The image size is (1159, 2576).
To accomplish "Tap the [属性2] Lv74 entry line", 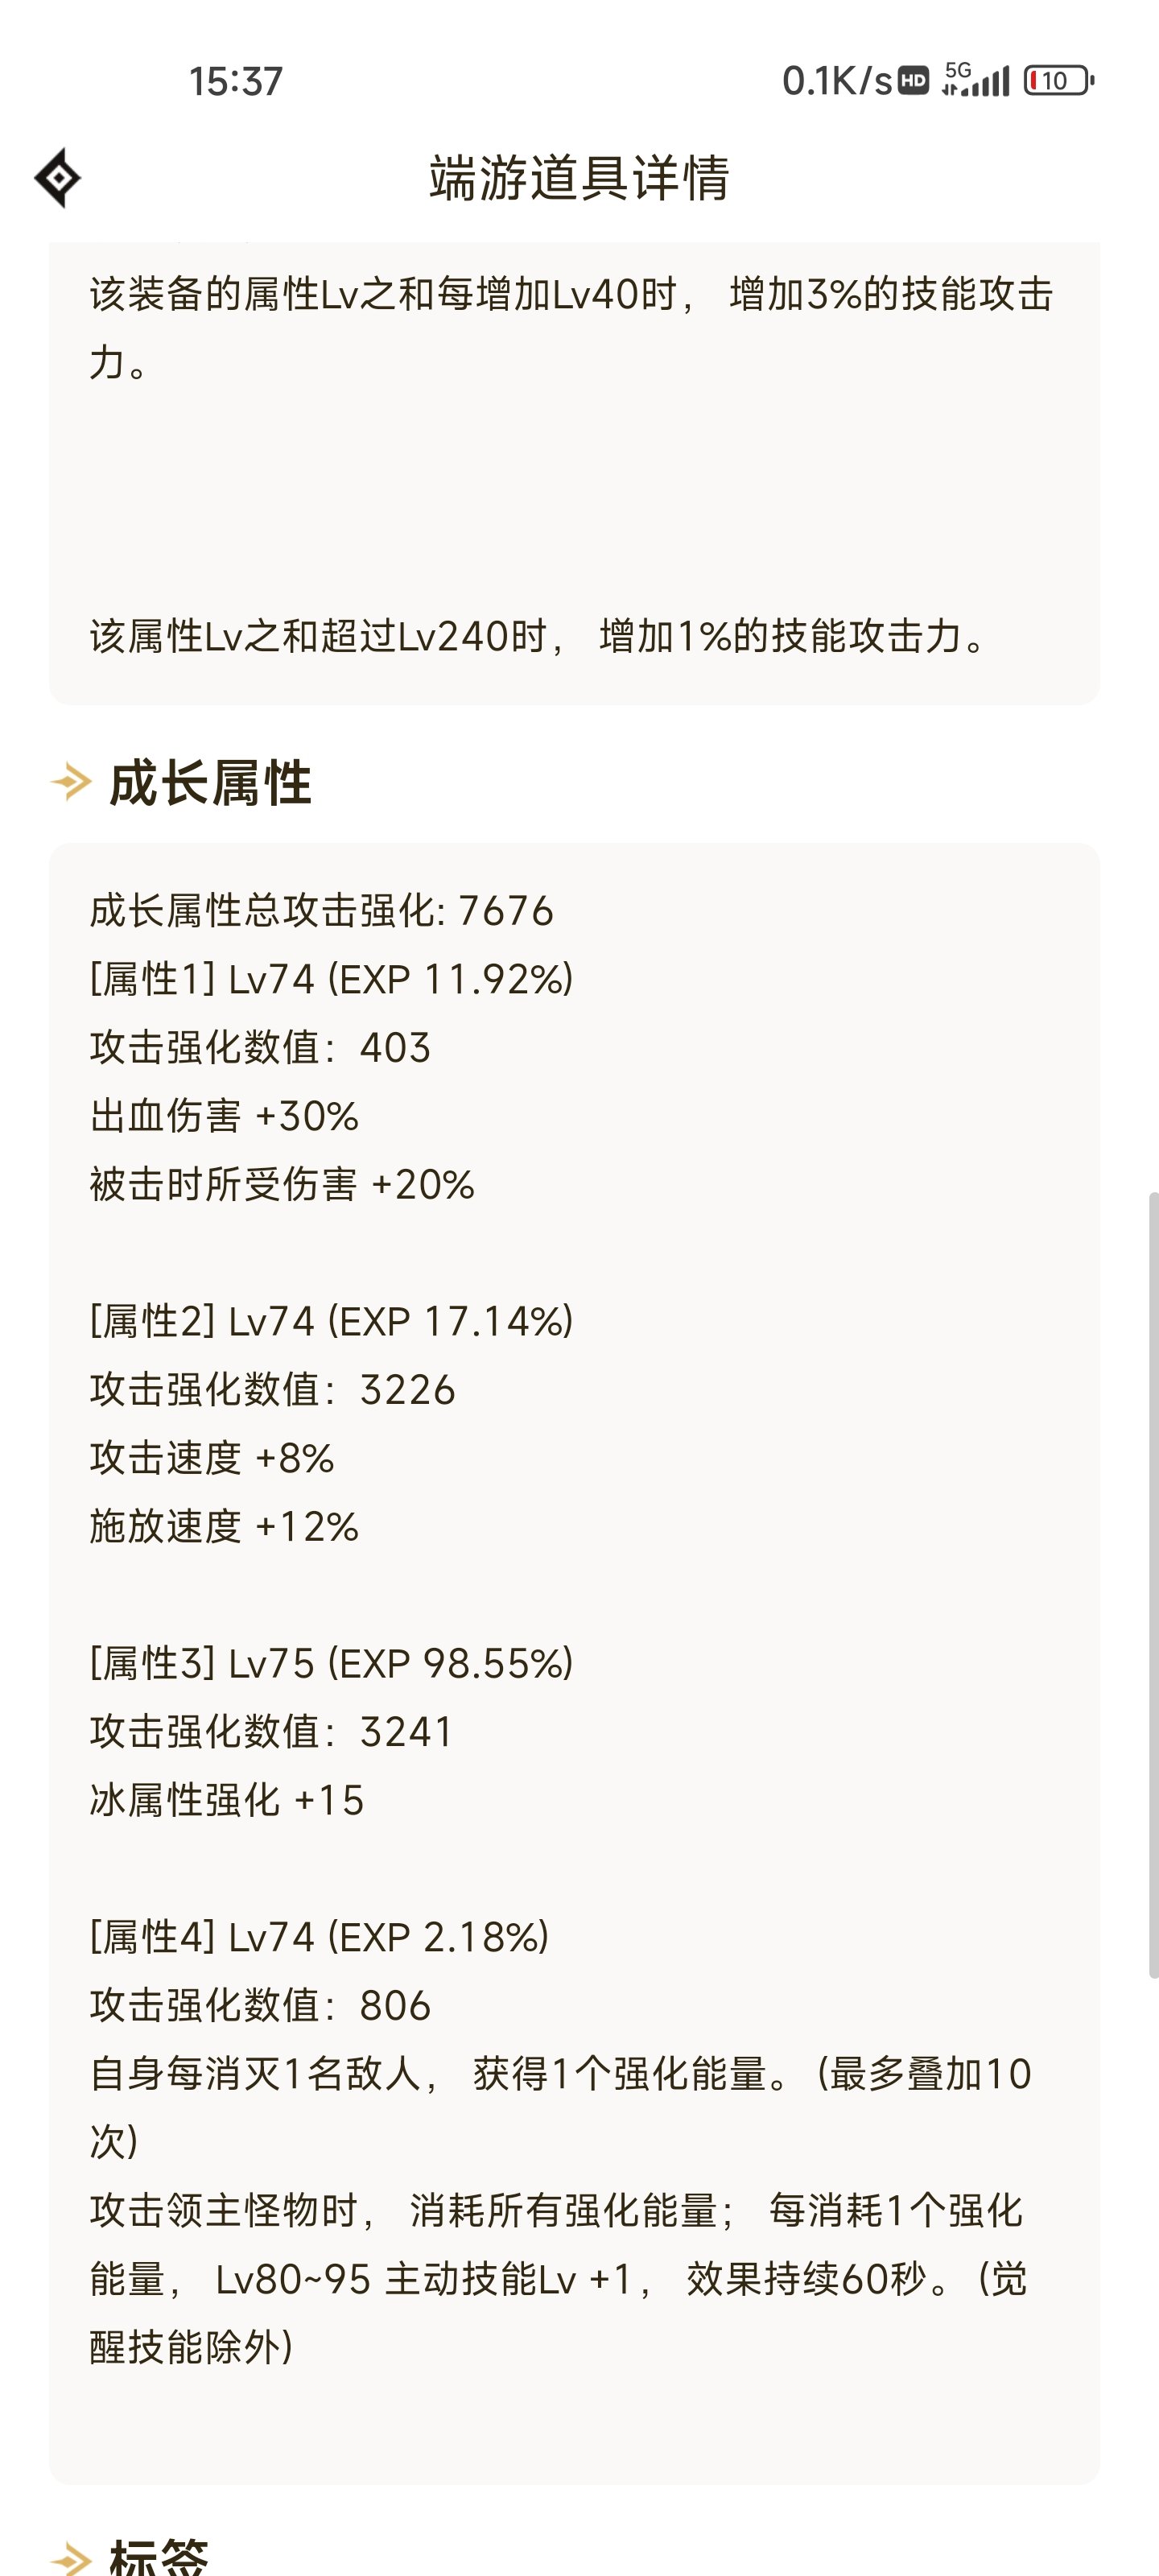I will pos(331,1321).
